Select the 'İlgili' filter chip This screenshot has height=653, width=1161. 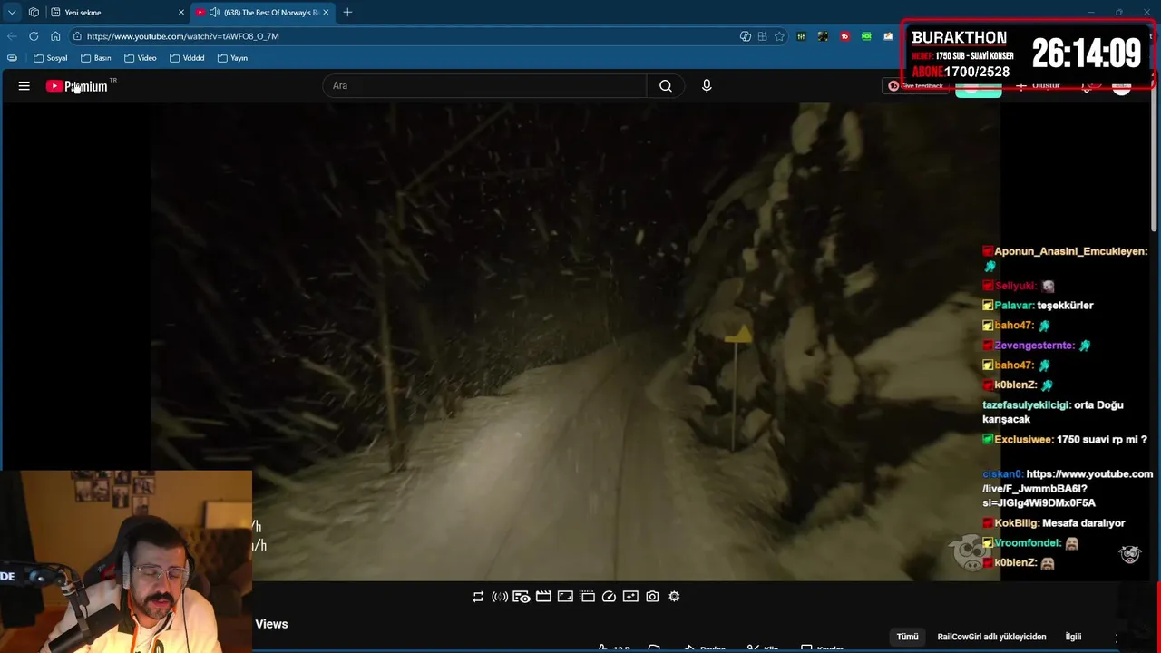click(1073, 637)
